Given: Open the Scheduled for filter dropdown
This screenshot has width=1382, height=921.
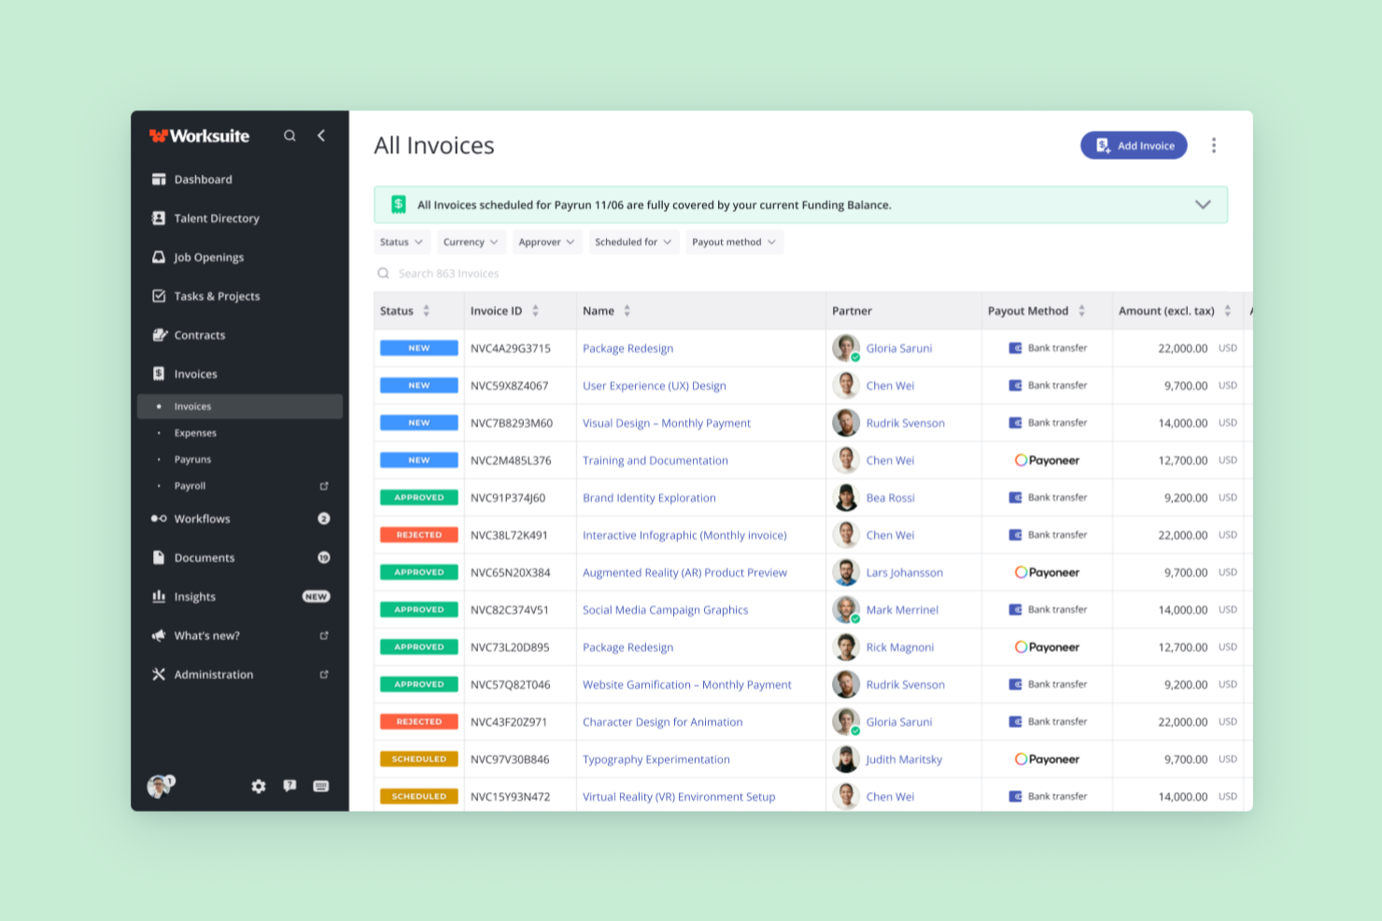Looking at the screenshot, I should pyautogui.click(x=633, y=242).
